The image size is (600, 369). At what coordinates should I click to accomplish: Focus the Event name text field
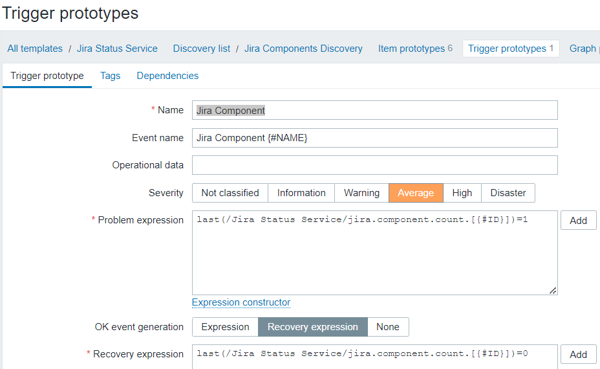point(374,138)
